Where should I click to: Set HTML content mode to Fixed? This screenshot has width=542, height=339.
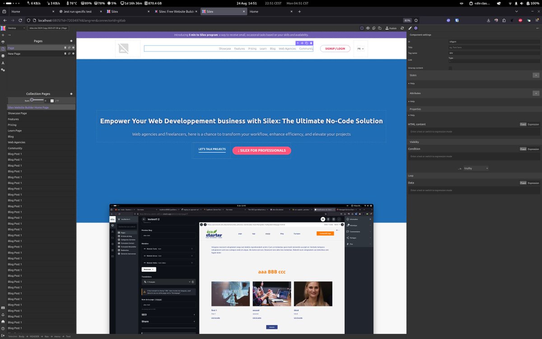523,124
